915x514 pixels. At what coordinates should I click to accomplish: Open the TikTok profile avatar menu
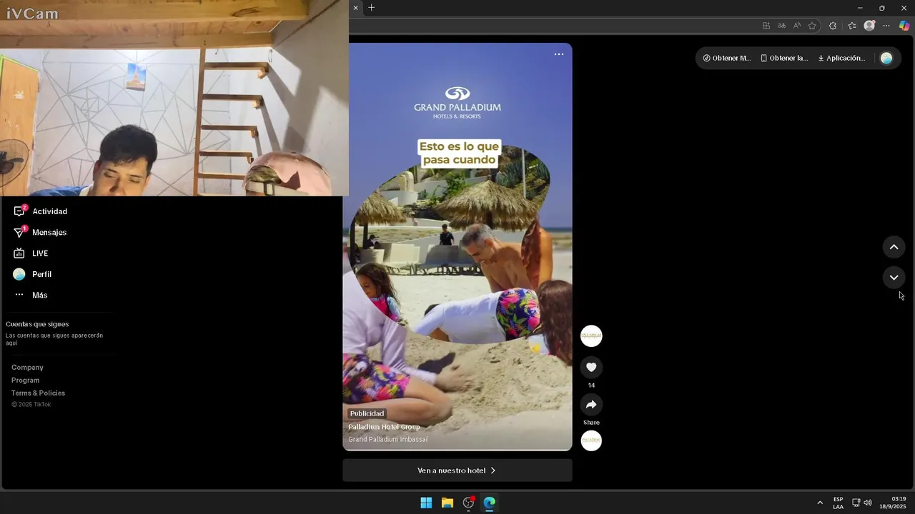[886, 59]
